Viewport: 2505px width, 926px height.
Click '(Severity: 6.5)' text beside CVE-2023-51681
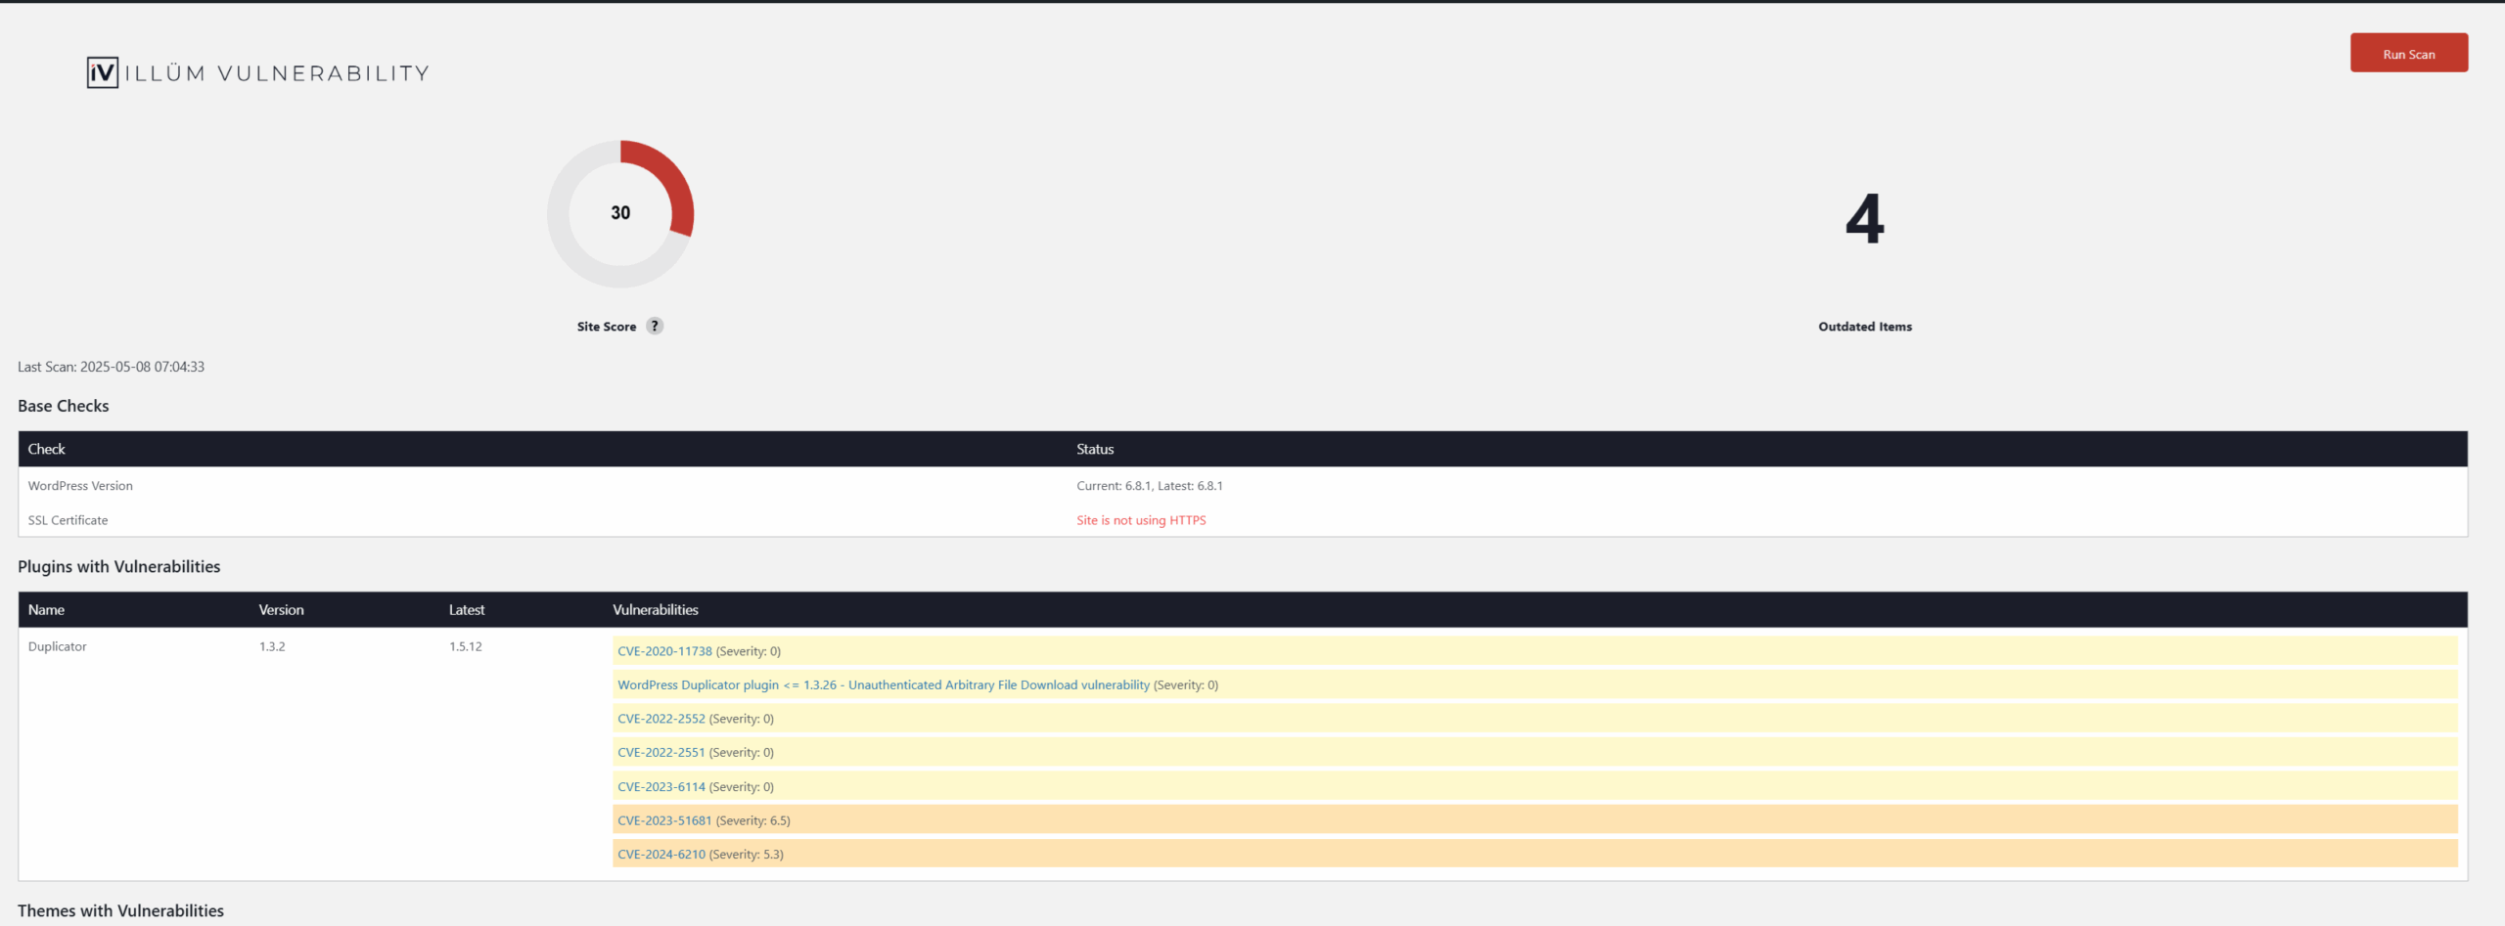click(x=752, y=820)
